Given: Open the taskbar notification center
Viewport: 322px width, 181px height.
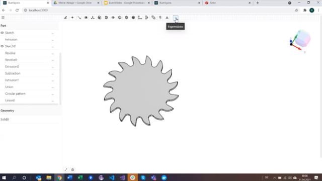Looking at the screenshot, I should coord(316,177).
